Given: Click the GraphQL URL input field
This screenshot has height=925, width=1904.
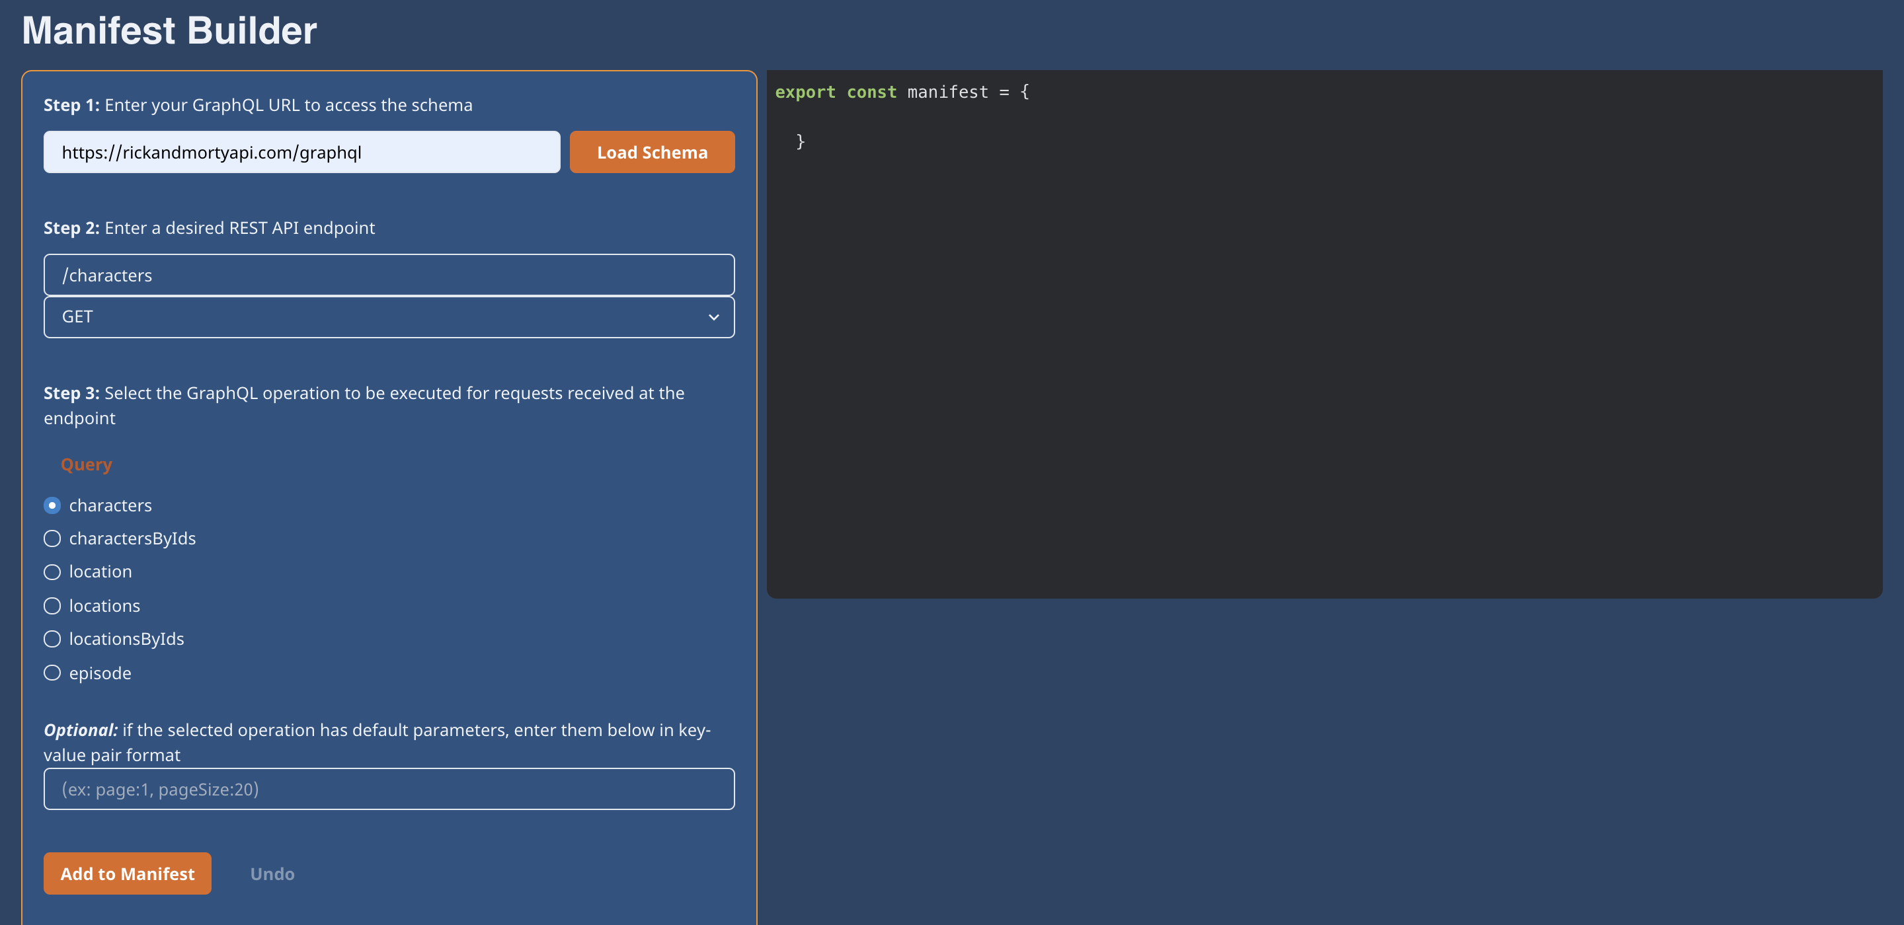Looking at the screenshot, I should (301, 152).
